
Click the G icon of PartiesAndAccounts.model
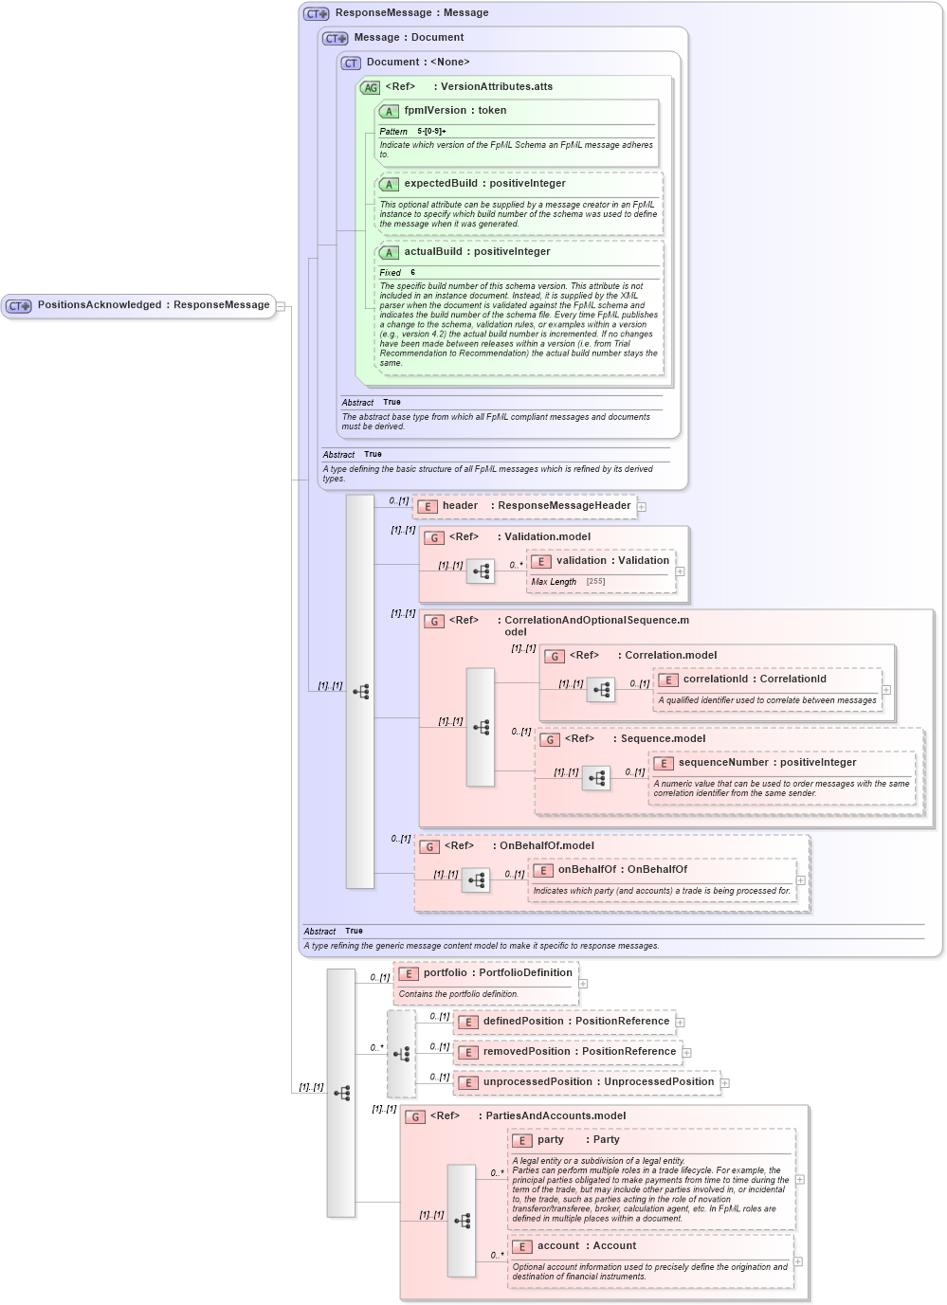(415, 1116)
